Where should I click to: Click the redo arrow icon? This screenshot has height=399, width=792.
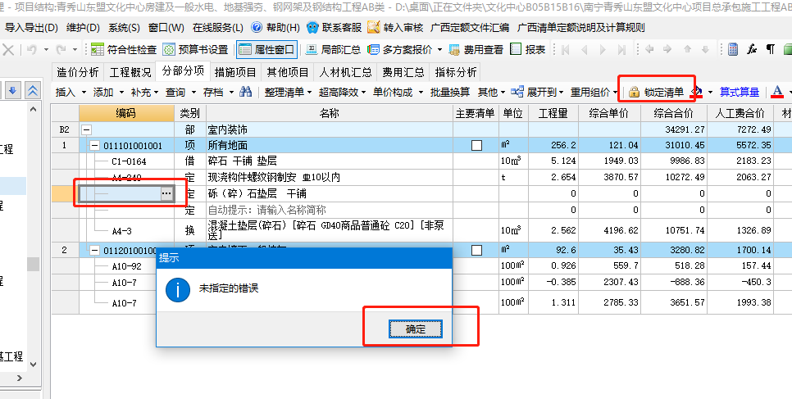(61, 49)
